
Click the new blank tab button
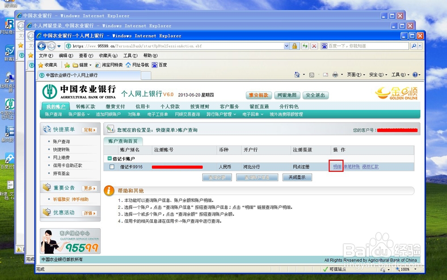(146, 76)
